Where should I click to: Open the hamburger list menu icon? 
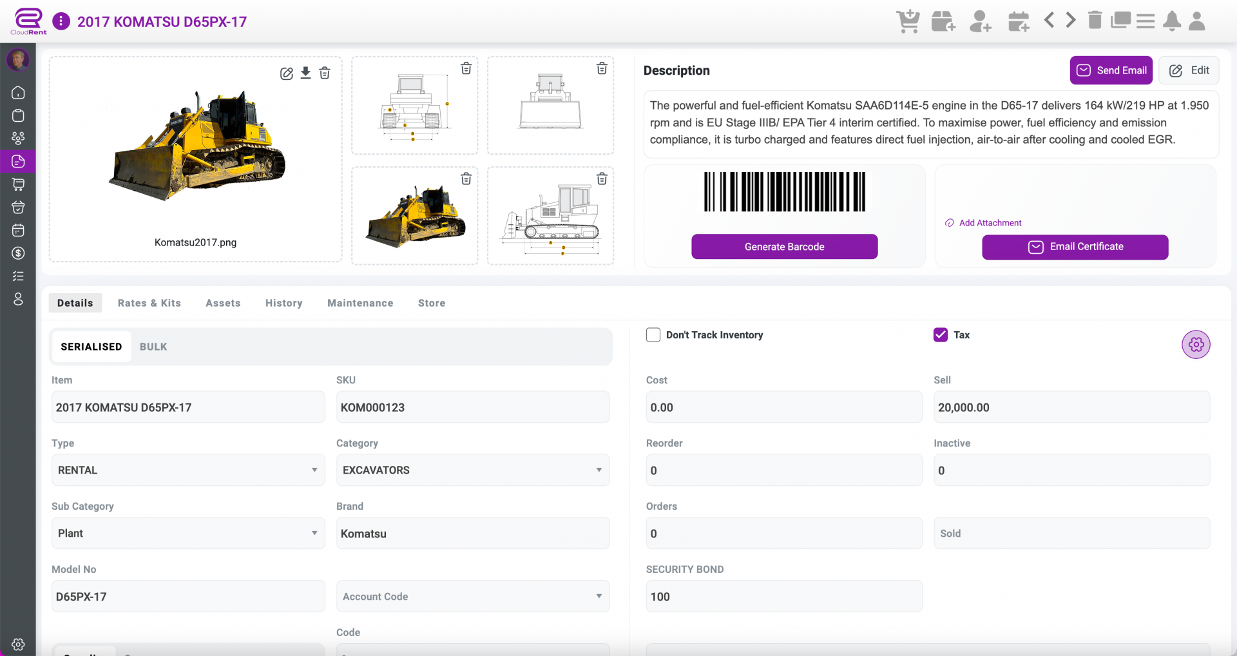tap(1146, 21)
